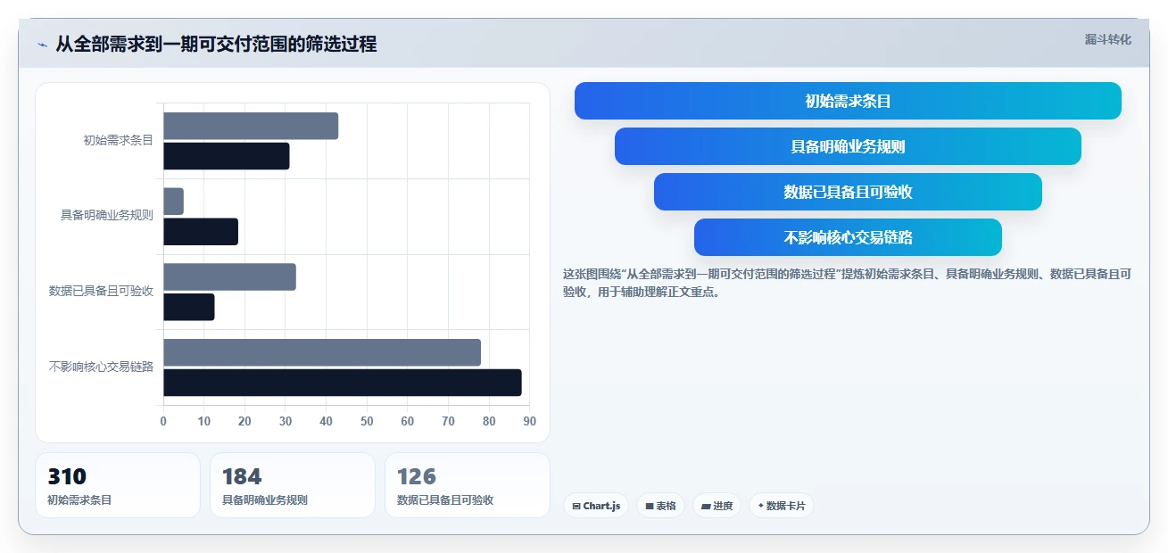Click the 具备明确业务规则 funnel stage
This screenshot has height=553, width=1168.
tap(848, 146)
